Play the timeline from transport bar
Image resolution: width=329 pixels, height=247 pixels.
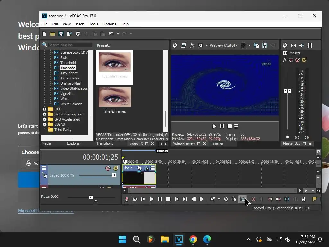[x=152, y=199]
